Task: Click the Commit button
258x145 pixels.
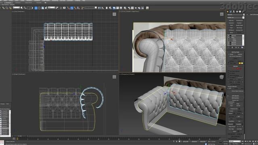Action: click(235, 58)
